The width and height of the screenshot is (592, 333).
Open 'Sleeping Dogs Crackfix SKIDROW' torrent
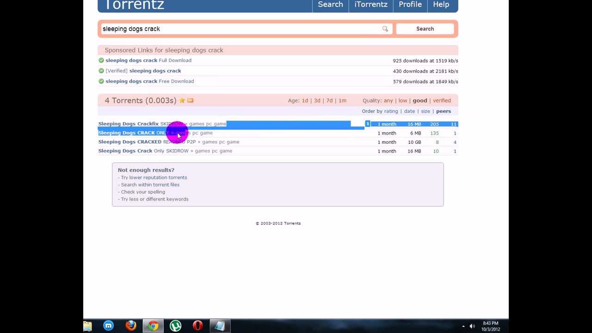(x=142, y=124)
